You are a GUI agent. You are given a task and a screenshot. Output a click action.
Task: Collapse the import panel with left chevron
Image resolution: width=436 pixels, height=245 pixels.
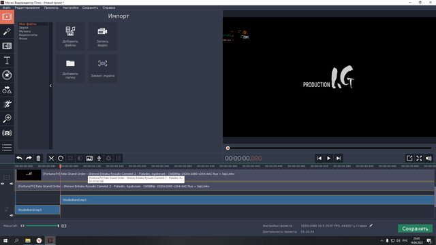(x=50, y=86)
